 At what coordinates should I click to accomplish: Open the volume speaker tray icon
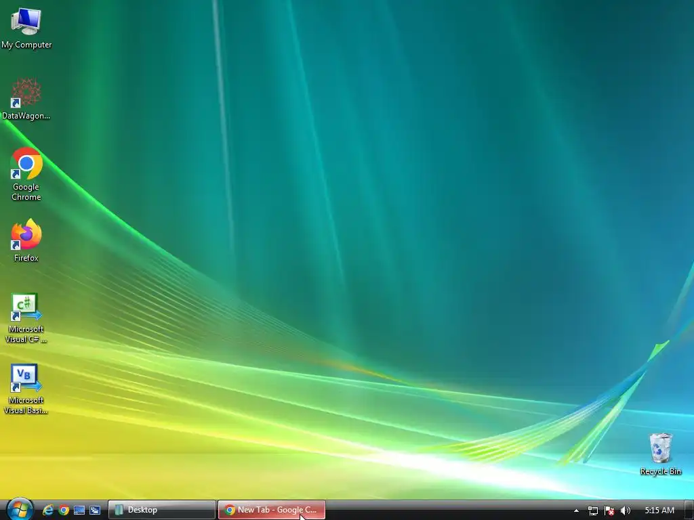click(x=625, y=511)
